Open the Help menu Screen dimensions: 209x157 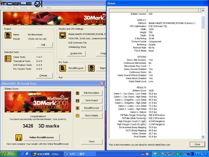click(49, 8)
